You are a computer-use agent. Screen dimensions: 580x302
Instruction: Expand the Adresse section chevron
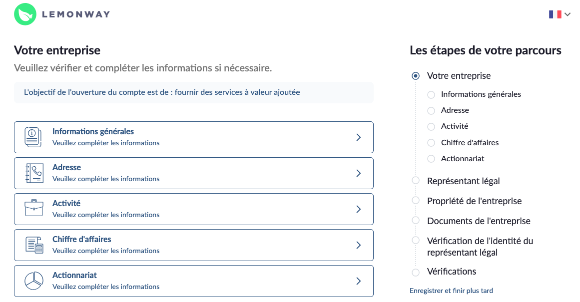click(x=358, y=173)
